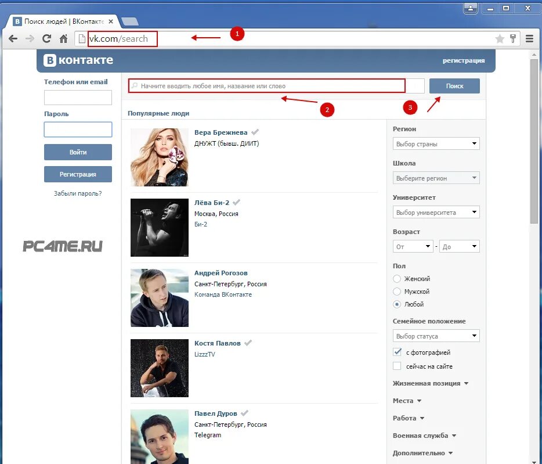Enable the сейчас на сайте checkbox
542x464 pixels.
397,366
